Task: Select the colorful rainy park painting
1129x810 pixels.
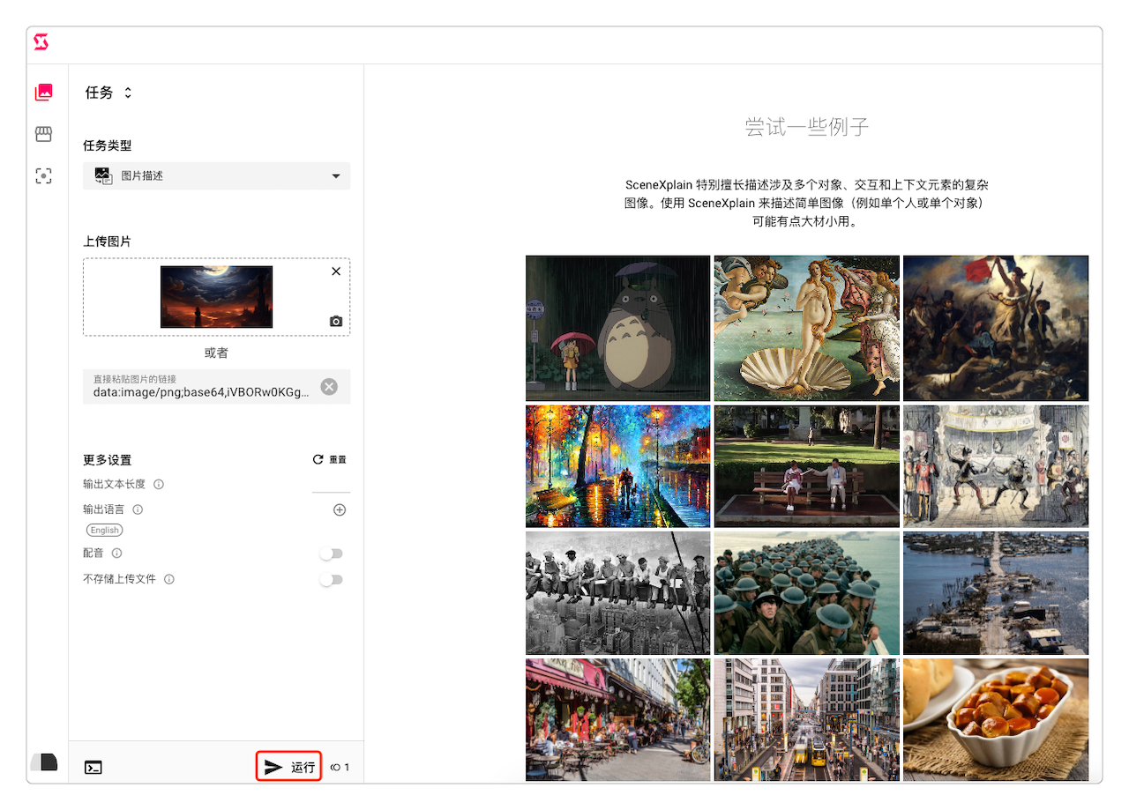Action: (x=618, y=466)
